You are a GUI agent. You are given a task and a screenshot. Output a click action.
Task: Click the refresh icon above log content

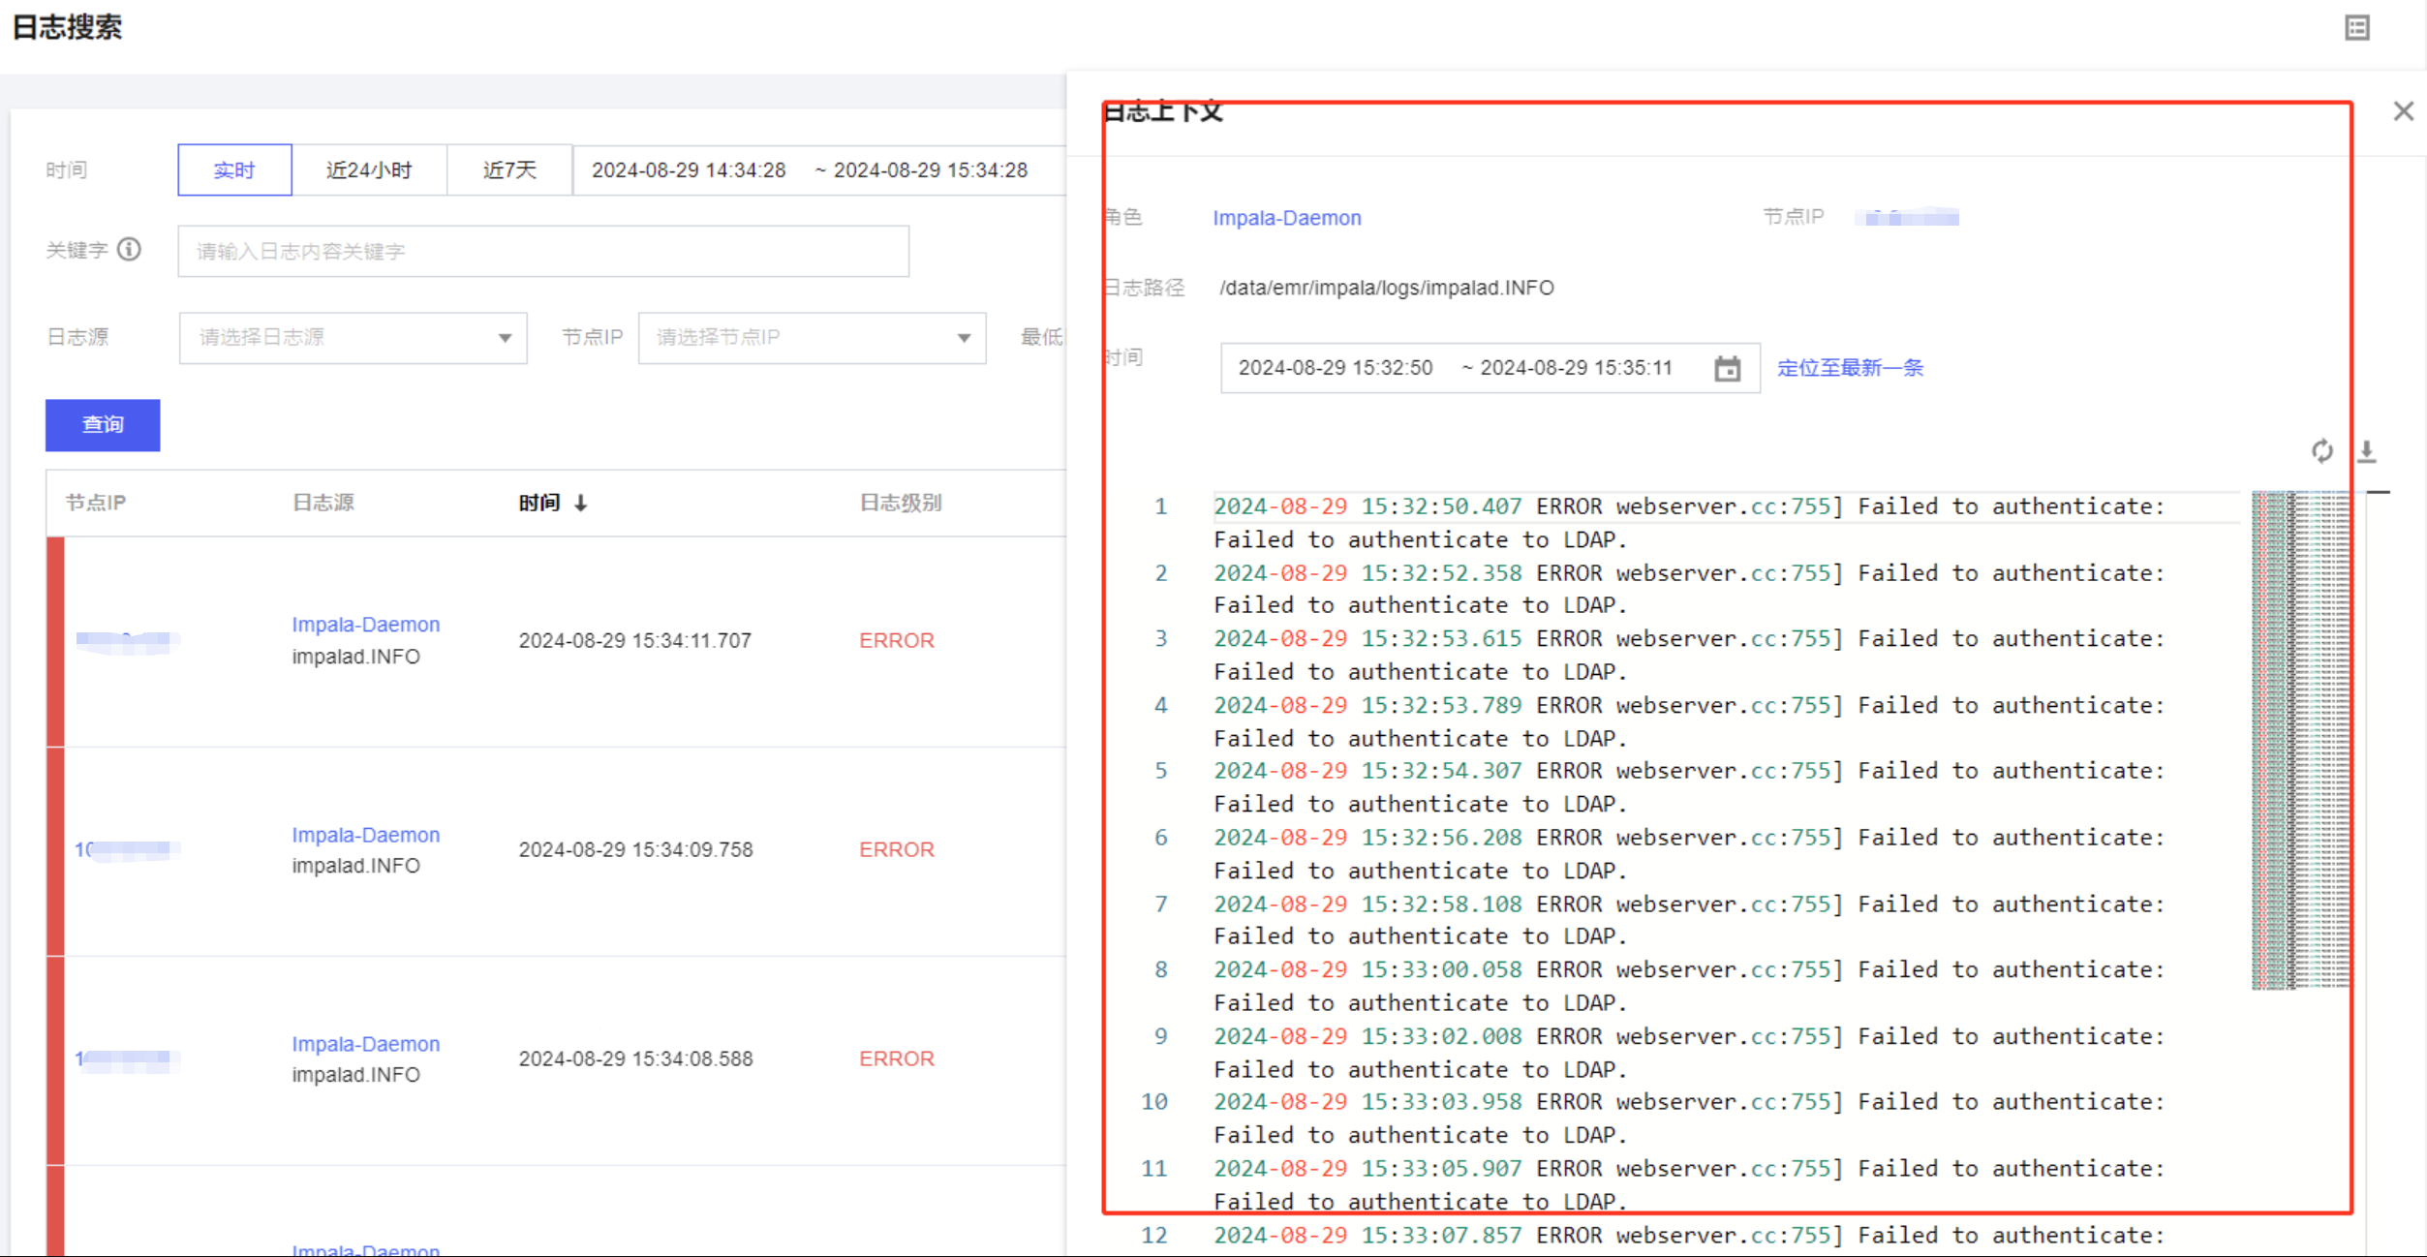pos(2321,451)
